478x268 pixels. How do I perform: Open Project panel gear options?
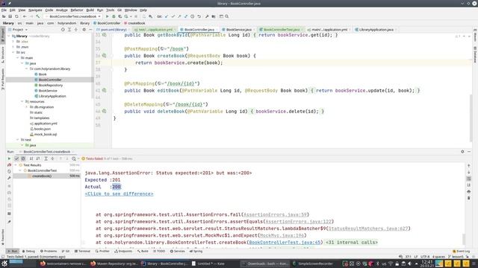[84, 30]
